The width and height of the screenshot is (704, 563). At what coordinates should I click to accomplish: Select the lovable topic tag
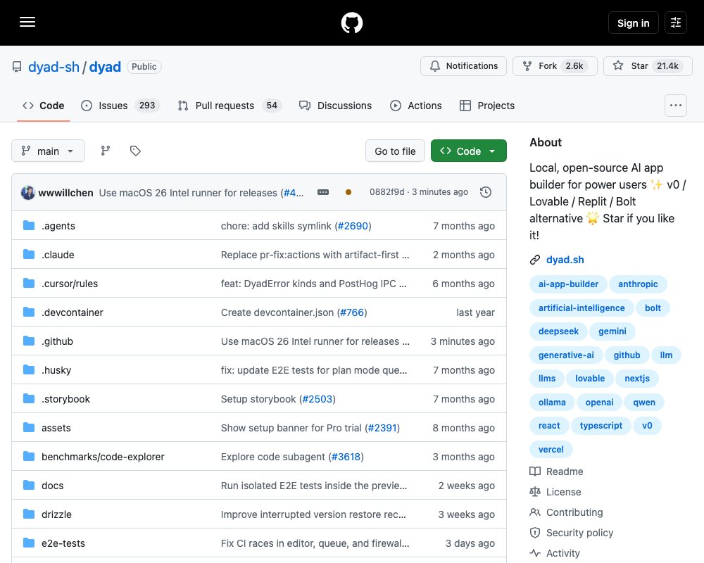(589, 379)
